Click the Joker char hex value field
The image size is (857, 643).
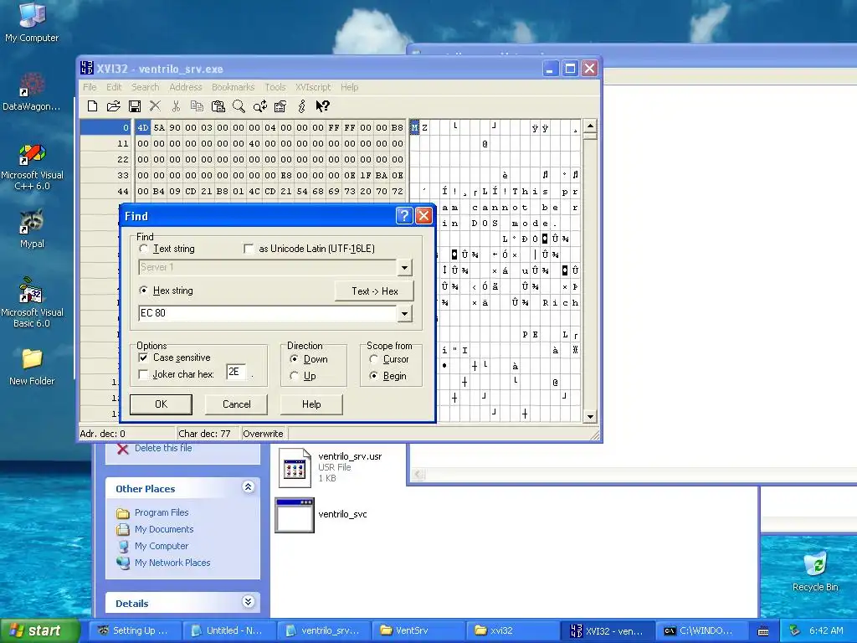(x=236, y=373)
